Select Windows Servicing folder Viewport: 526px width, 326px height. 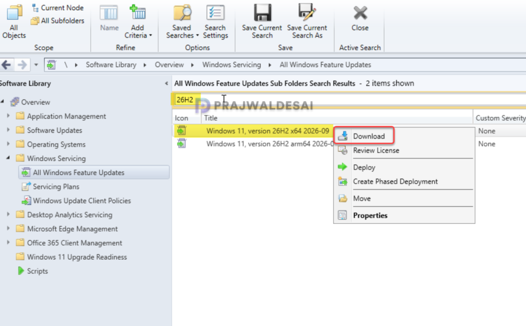[57, 158]
